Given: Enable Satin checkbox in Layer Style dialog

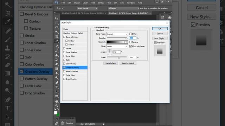Looking at the screenshot, I should [x=64, y=60].
